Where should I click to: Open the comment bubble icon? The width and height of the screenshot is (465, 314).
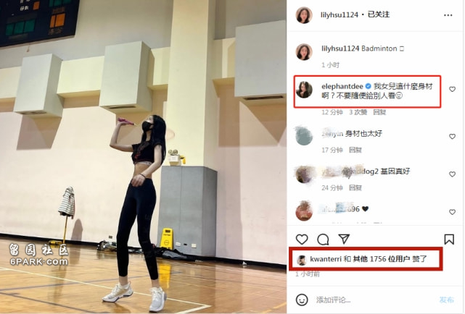323,239
